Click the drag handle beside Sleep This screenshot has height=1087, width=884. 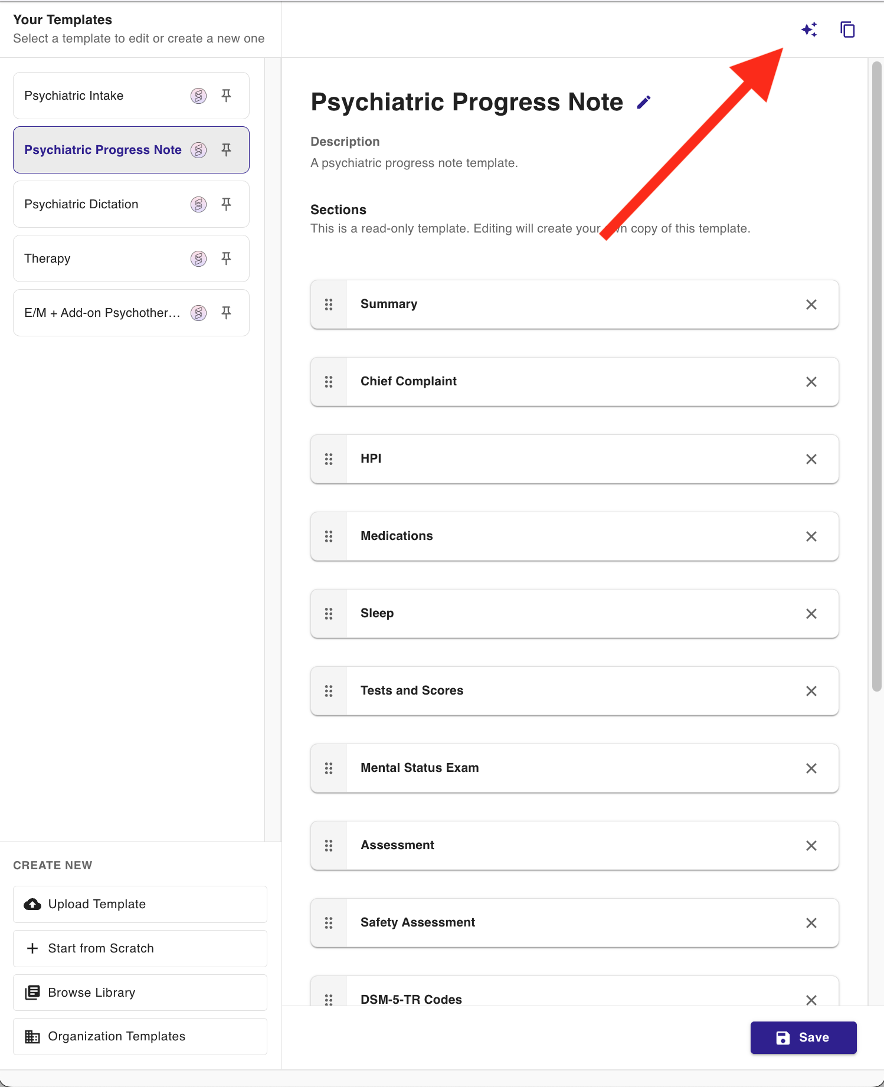329,614
